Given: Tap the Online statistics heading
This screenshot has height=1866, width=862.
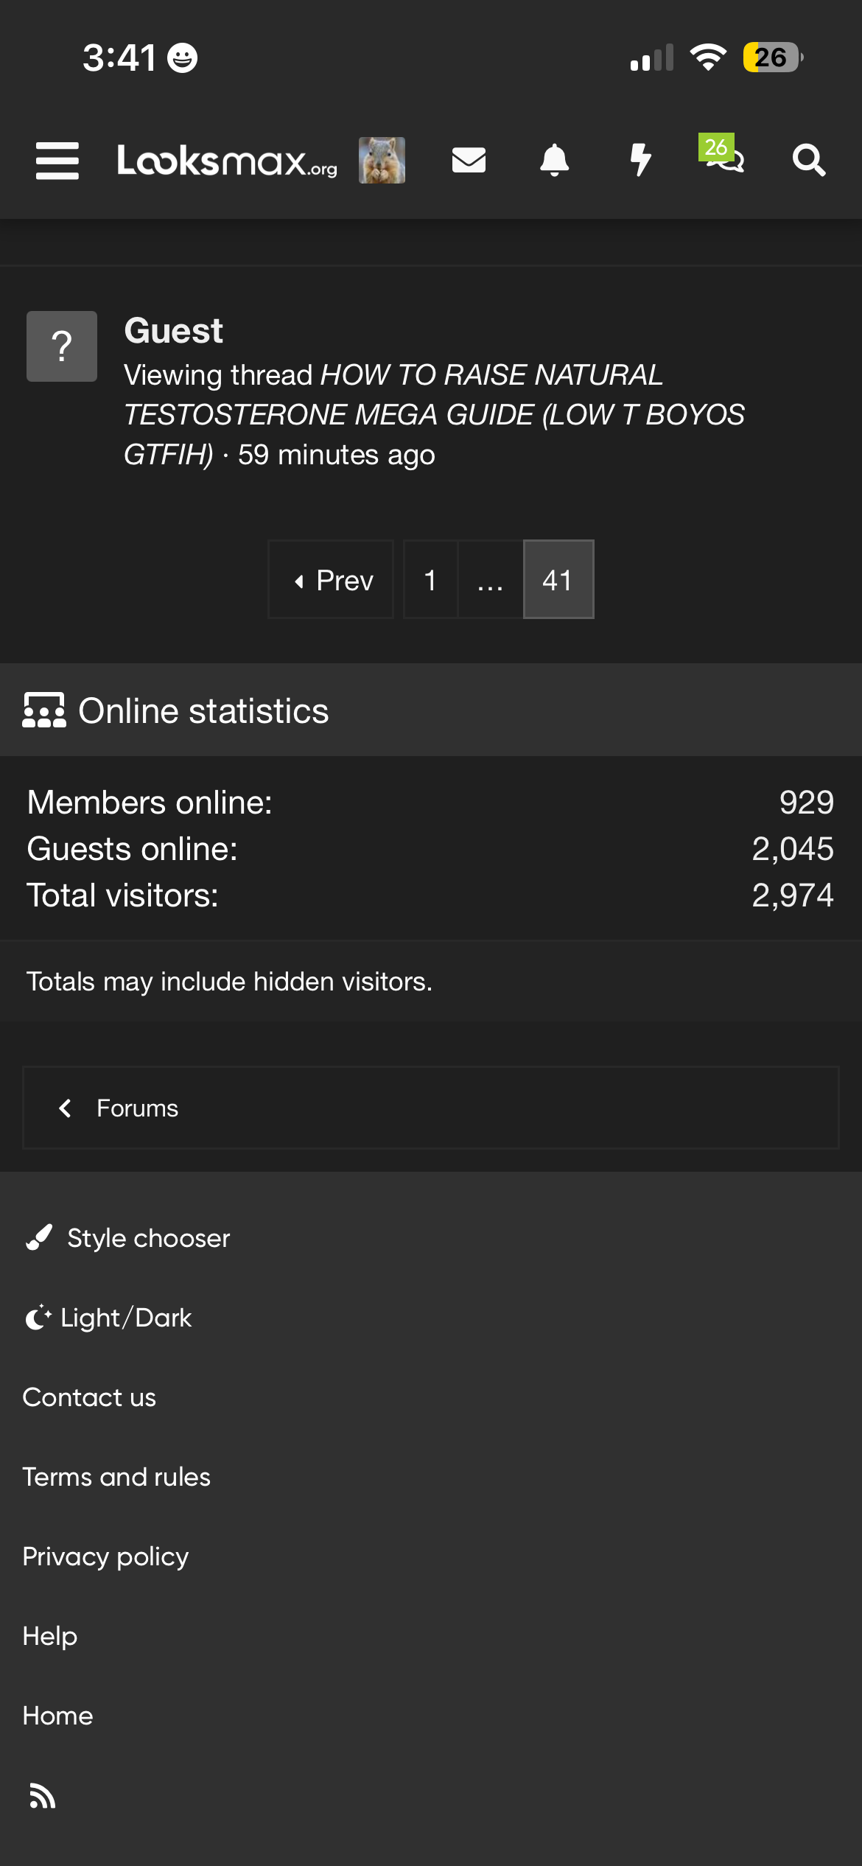Looking at the screenshot, I should tap(203, 710).
